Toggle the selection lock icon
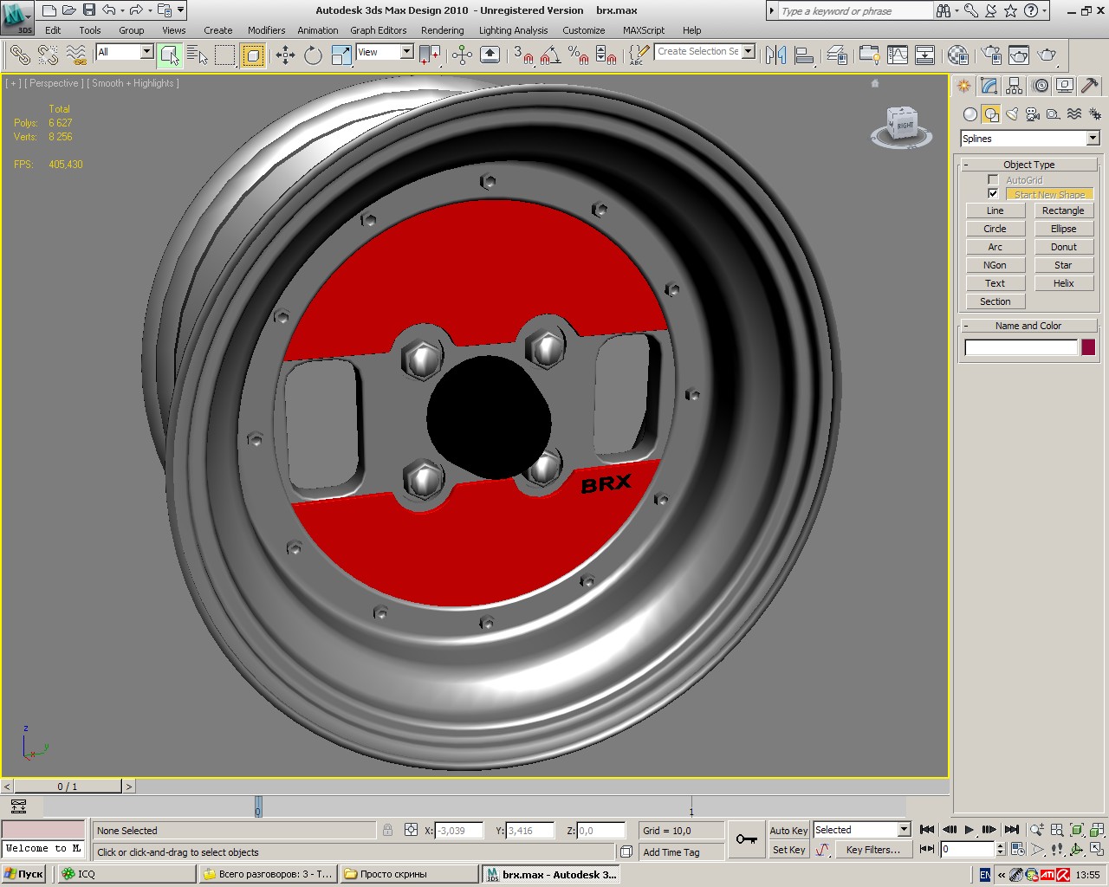1109x887 pixels. click(387, 830)
